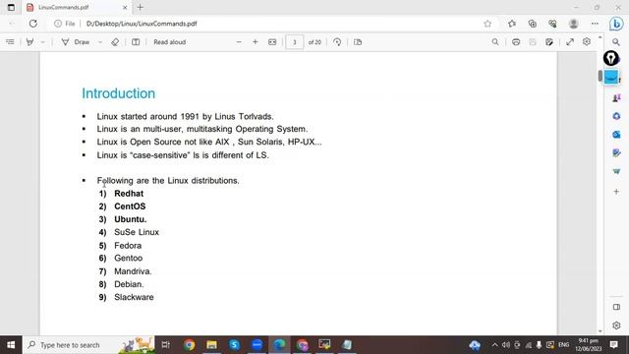Switch the ENG input language
This screenshot has height=354, width=629.
coord(563,345)
